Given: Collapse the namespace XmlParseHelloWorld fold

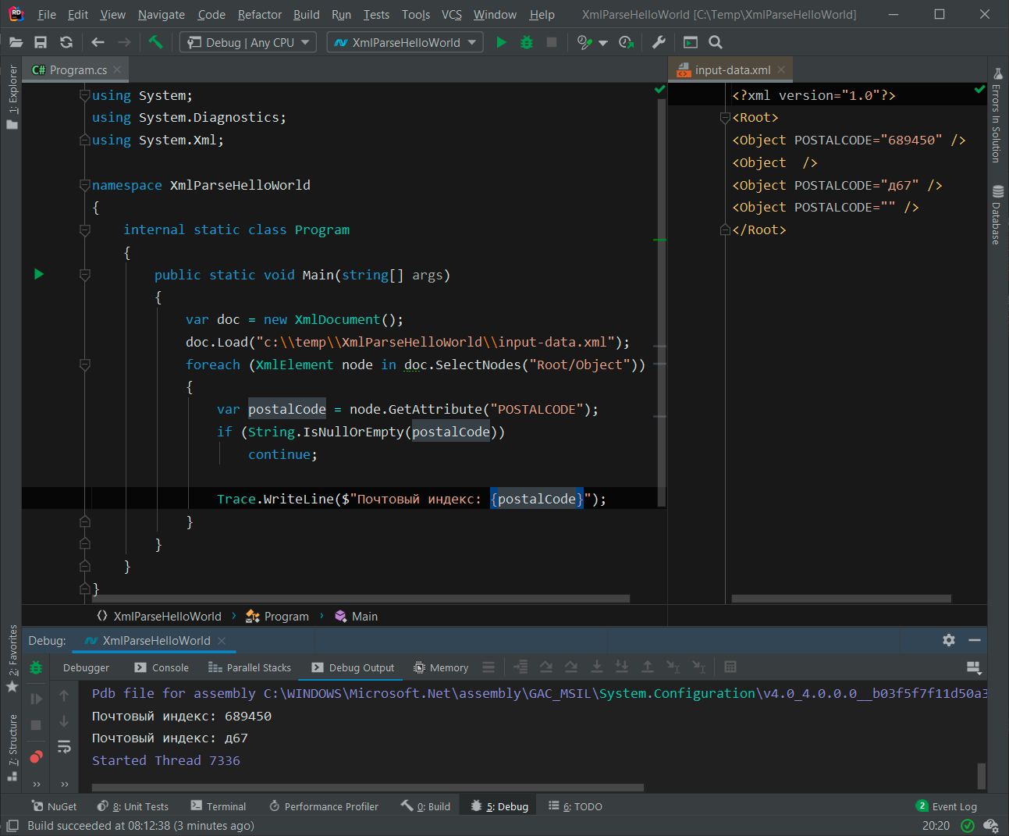Looking at the screenshot, I should pos(85,185).
